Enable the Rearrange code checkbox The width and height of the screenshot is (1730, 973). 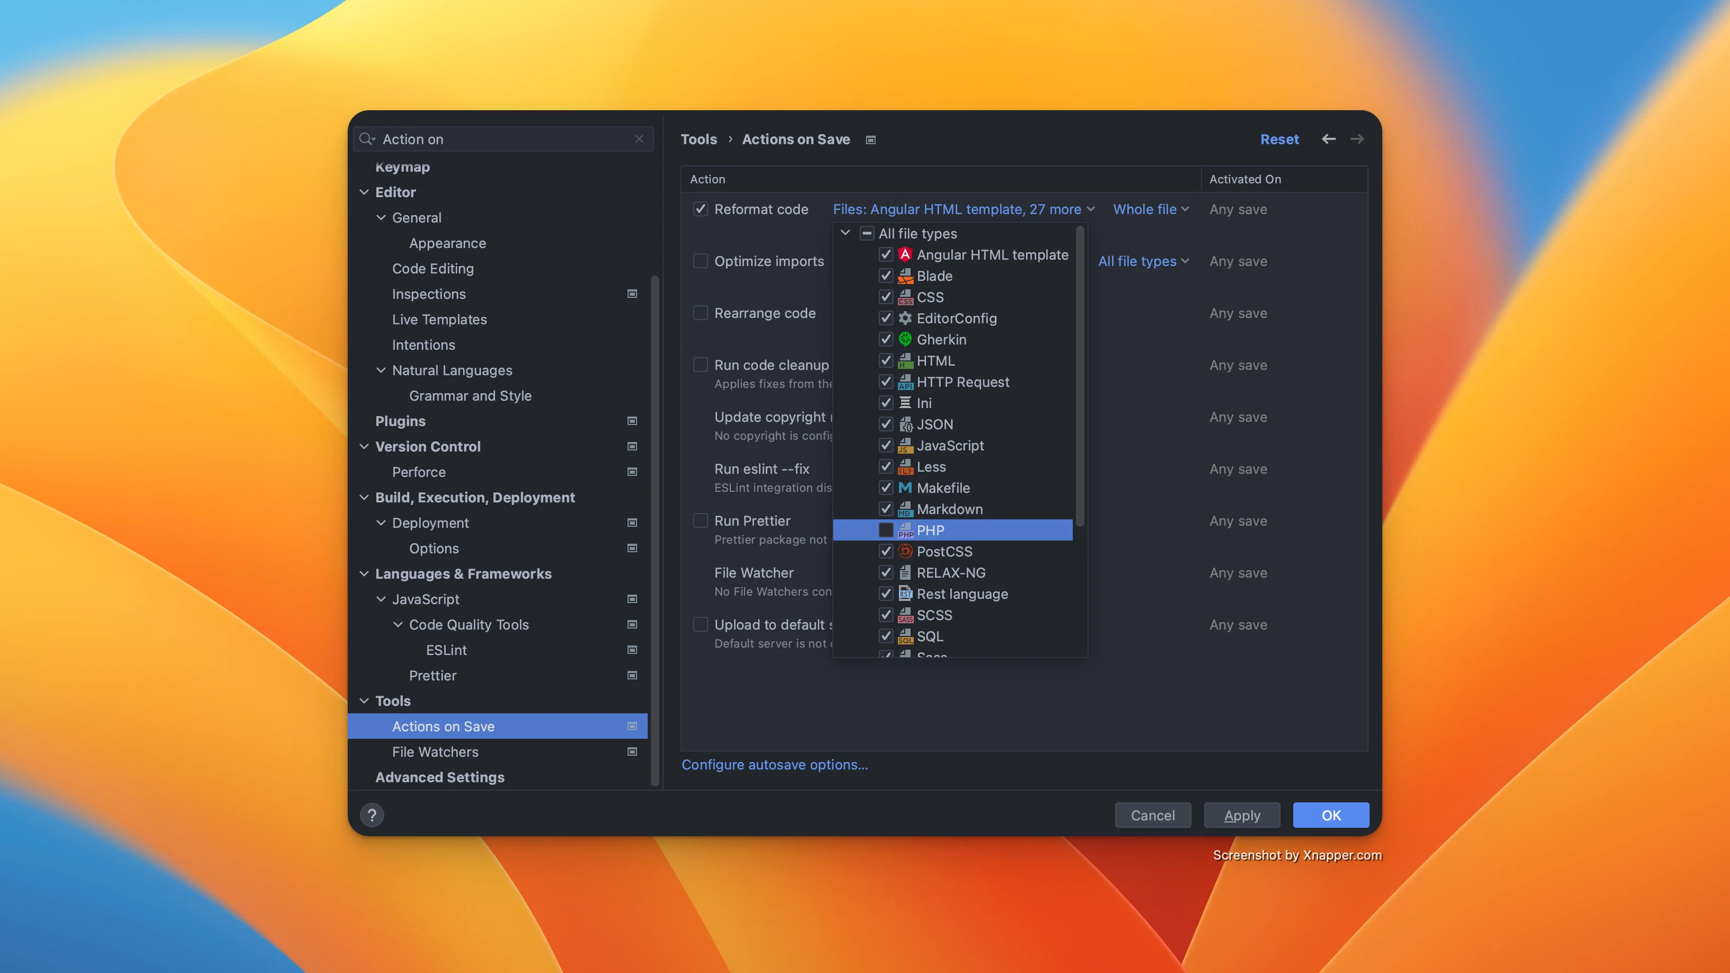[x=701, y=313]
